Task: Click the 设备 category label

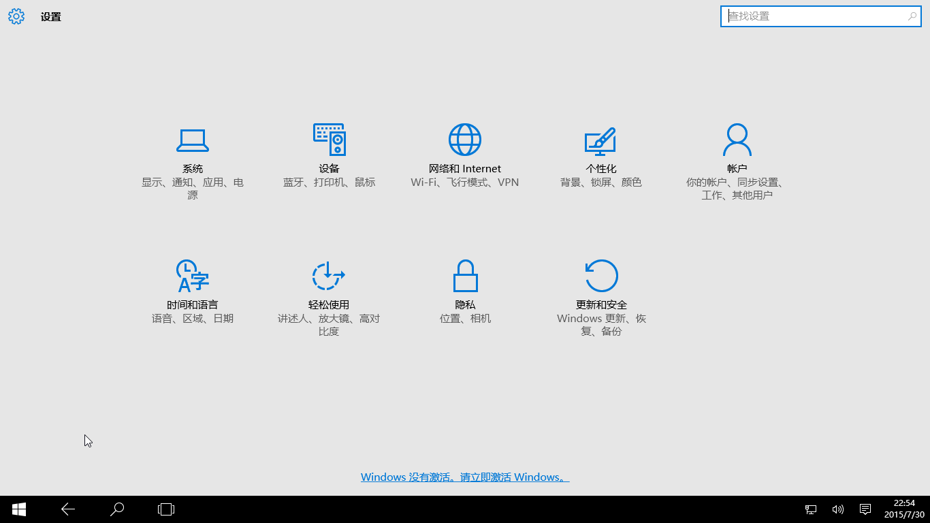Action: (329, 169)
